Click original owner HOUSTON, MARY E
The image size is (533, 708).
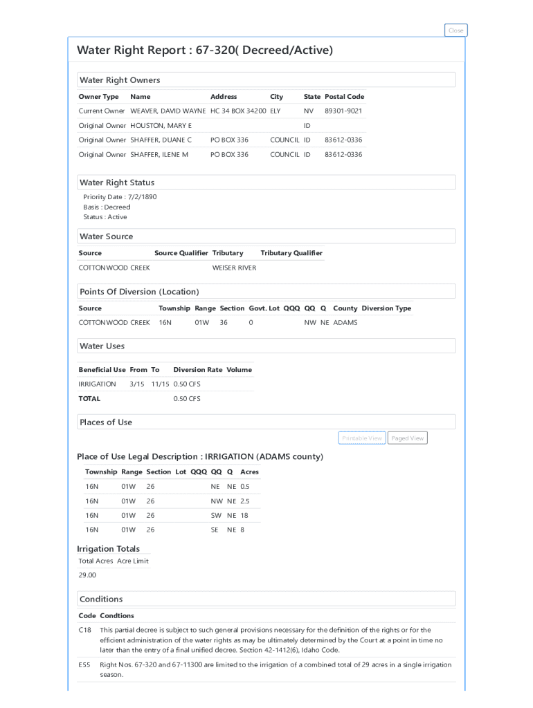161,126
